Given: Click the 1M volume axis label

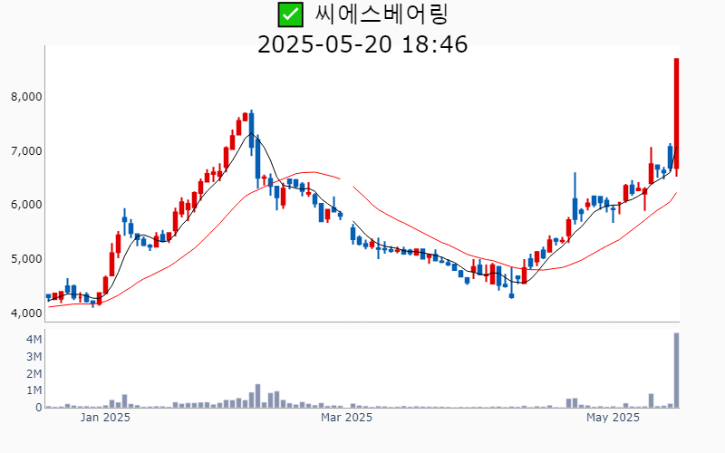Looking at the screenshot, I should point(34,390).
